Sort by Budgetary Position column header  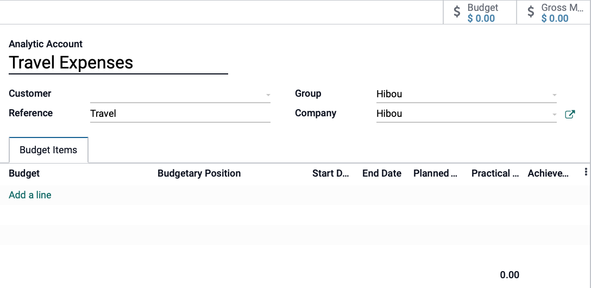tap(199, 173)
